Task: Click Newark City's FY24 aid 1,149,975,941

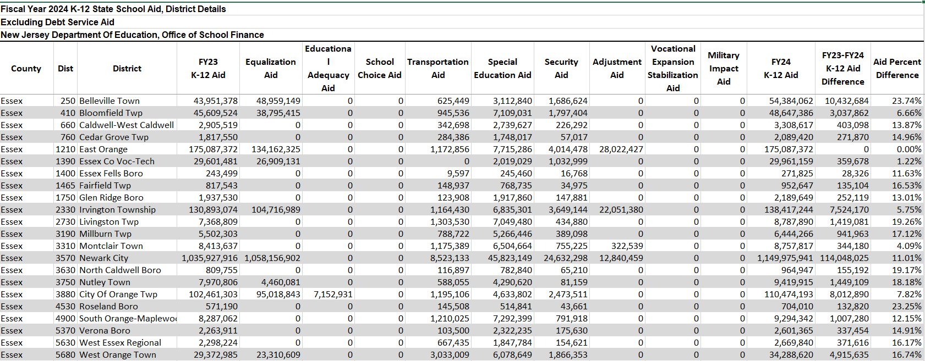Action: (785, 258)
